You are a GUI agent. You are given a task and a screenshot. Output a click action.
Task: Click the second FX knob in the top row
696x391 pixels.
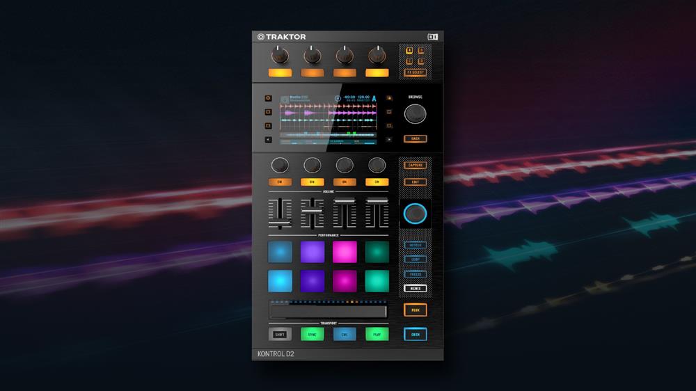click(312, 56)
